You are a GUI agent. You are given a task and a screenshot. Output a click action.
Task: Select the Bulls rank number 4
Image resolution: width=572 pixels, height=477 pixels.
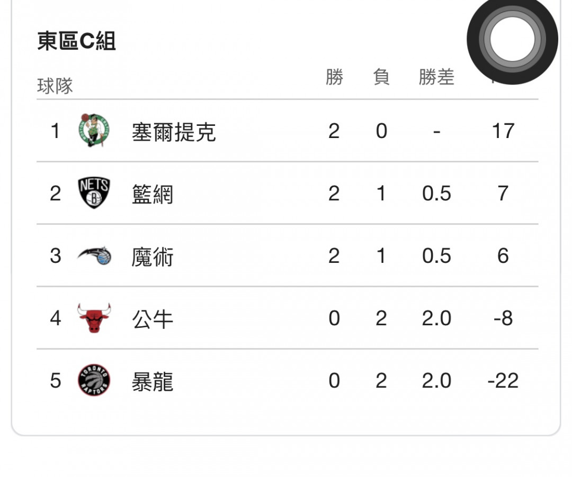56,318
